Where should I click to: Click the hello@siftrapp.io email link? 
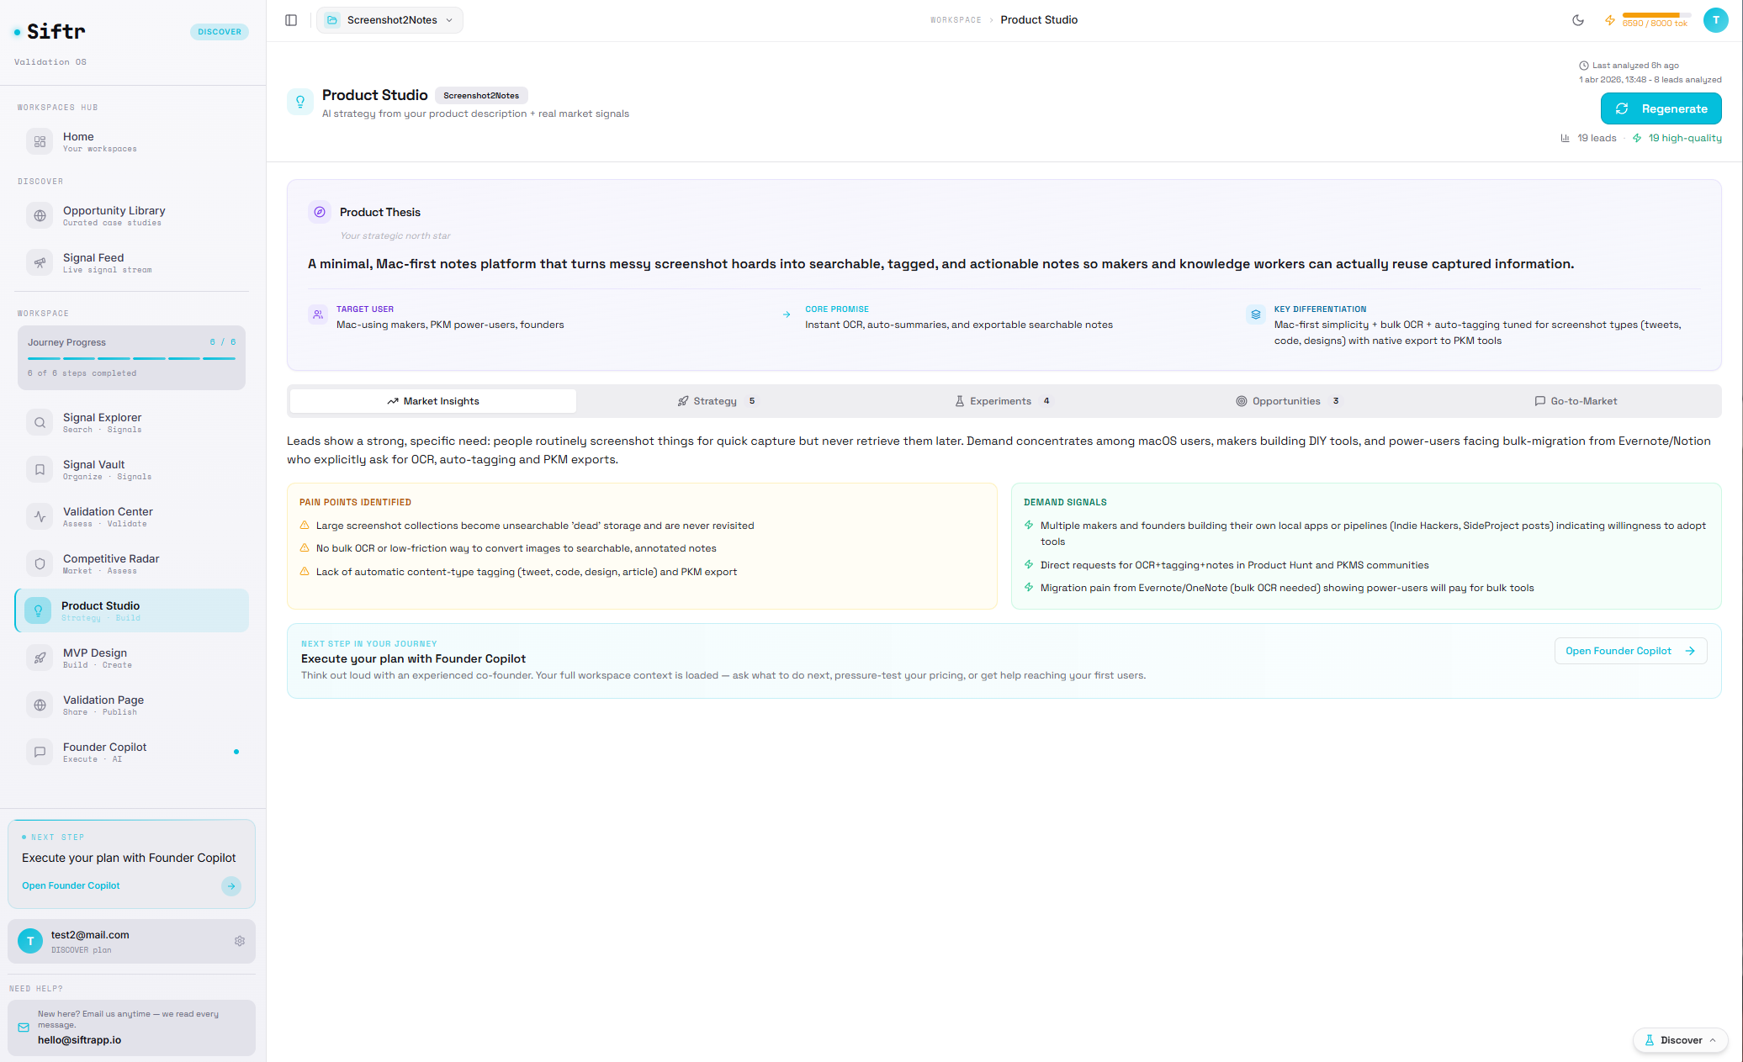click(79, 1040)
